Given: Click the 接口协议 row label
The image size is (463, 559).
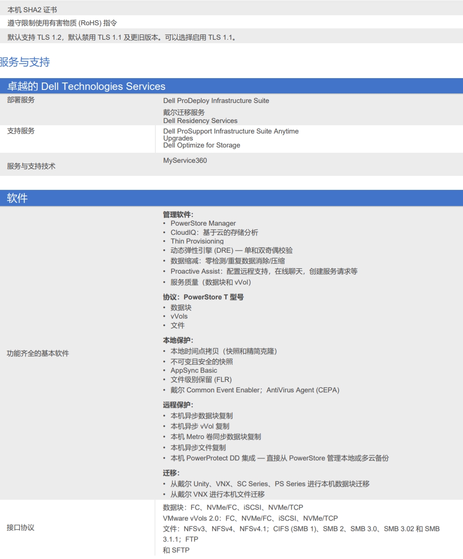Looking at the screenshot, I should 21,528.
